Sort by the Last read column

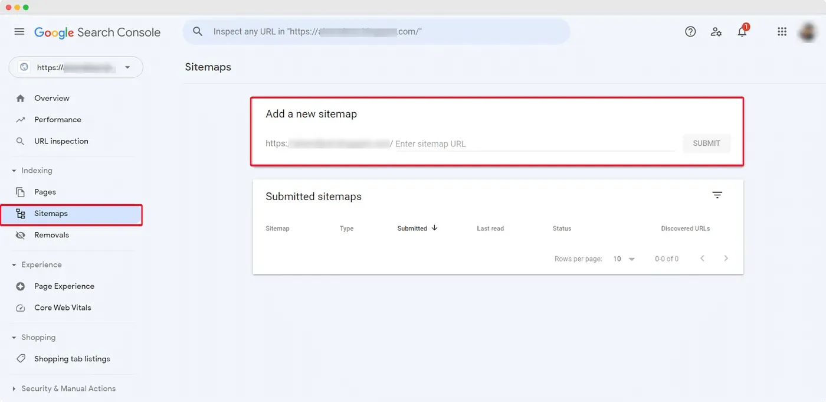pyautogui.click(x=490, y=228)
